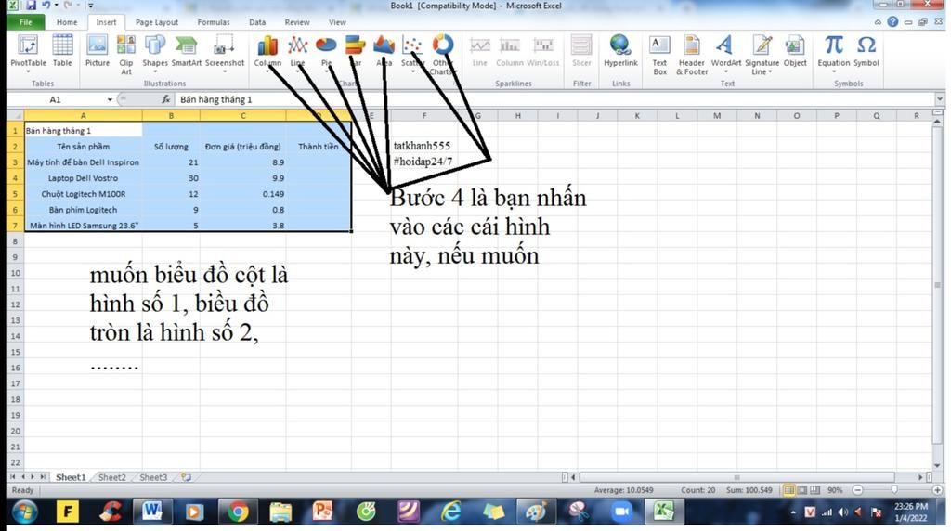The width and height of the screenshot is (951, 531).
Task: Open Other Charts gallery
Action: pos(442,55)
